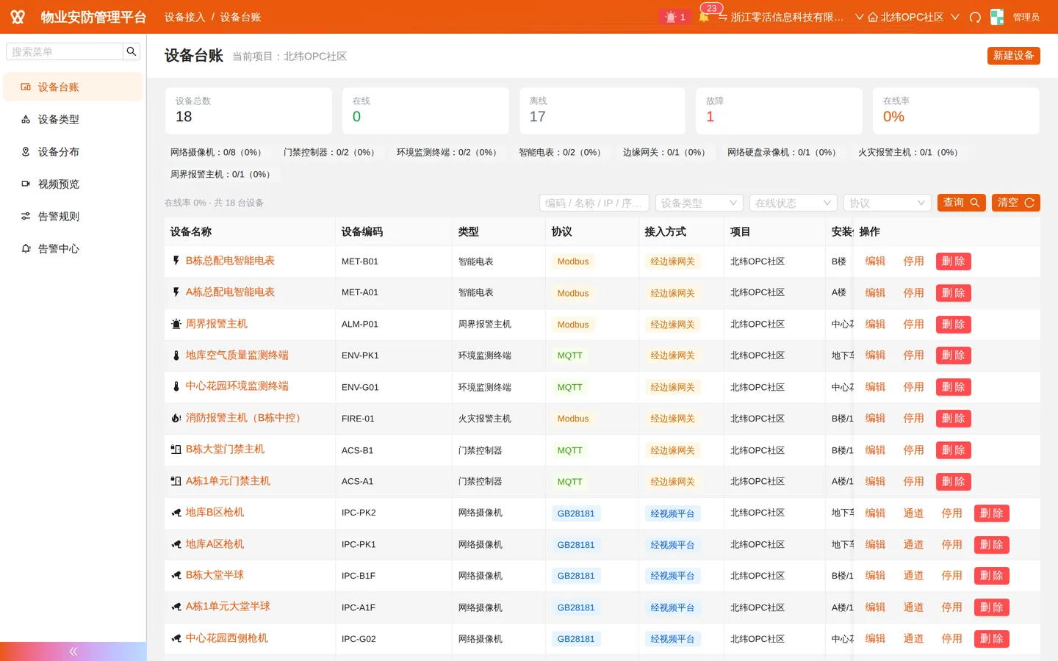Open the 在线状态 filter dropdown
This screenshot has height=661, width=1058.
(794, 203)
